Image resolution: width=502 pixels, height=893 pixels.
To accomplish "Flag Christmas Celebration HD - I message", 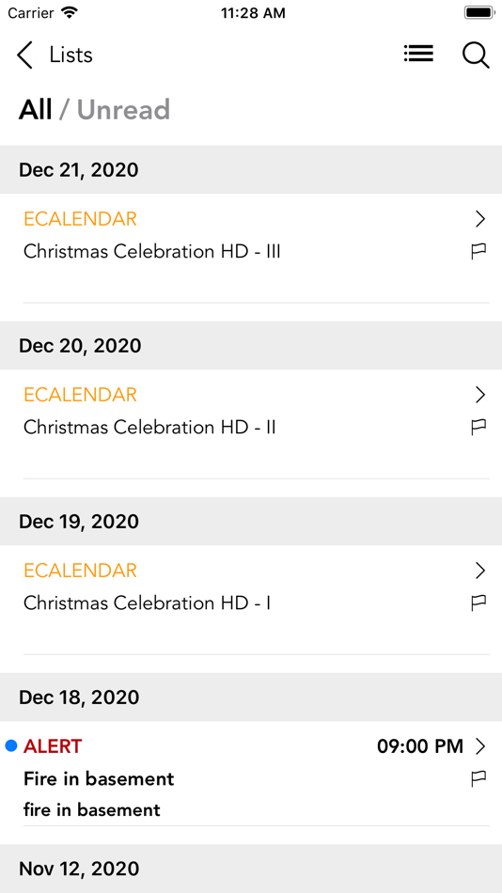I will tap(478, 603).
